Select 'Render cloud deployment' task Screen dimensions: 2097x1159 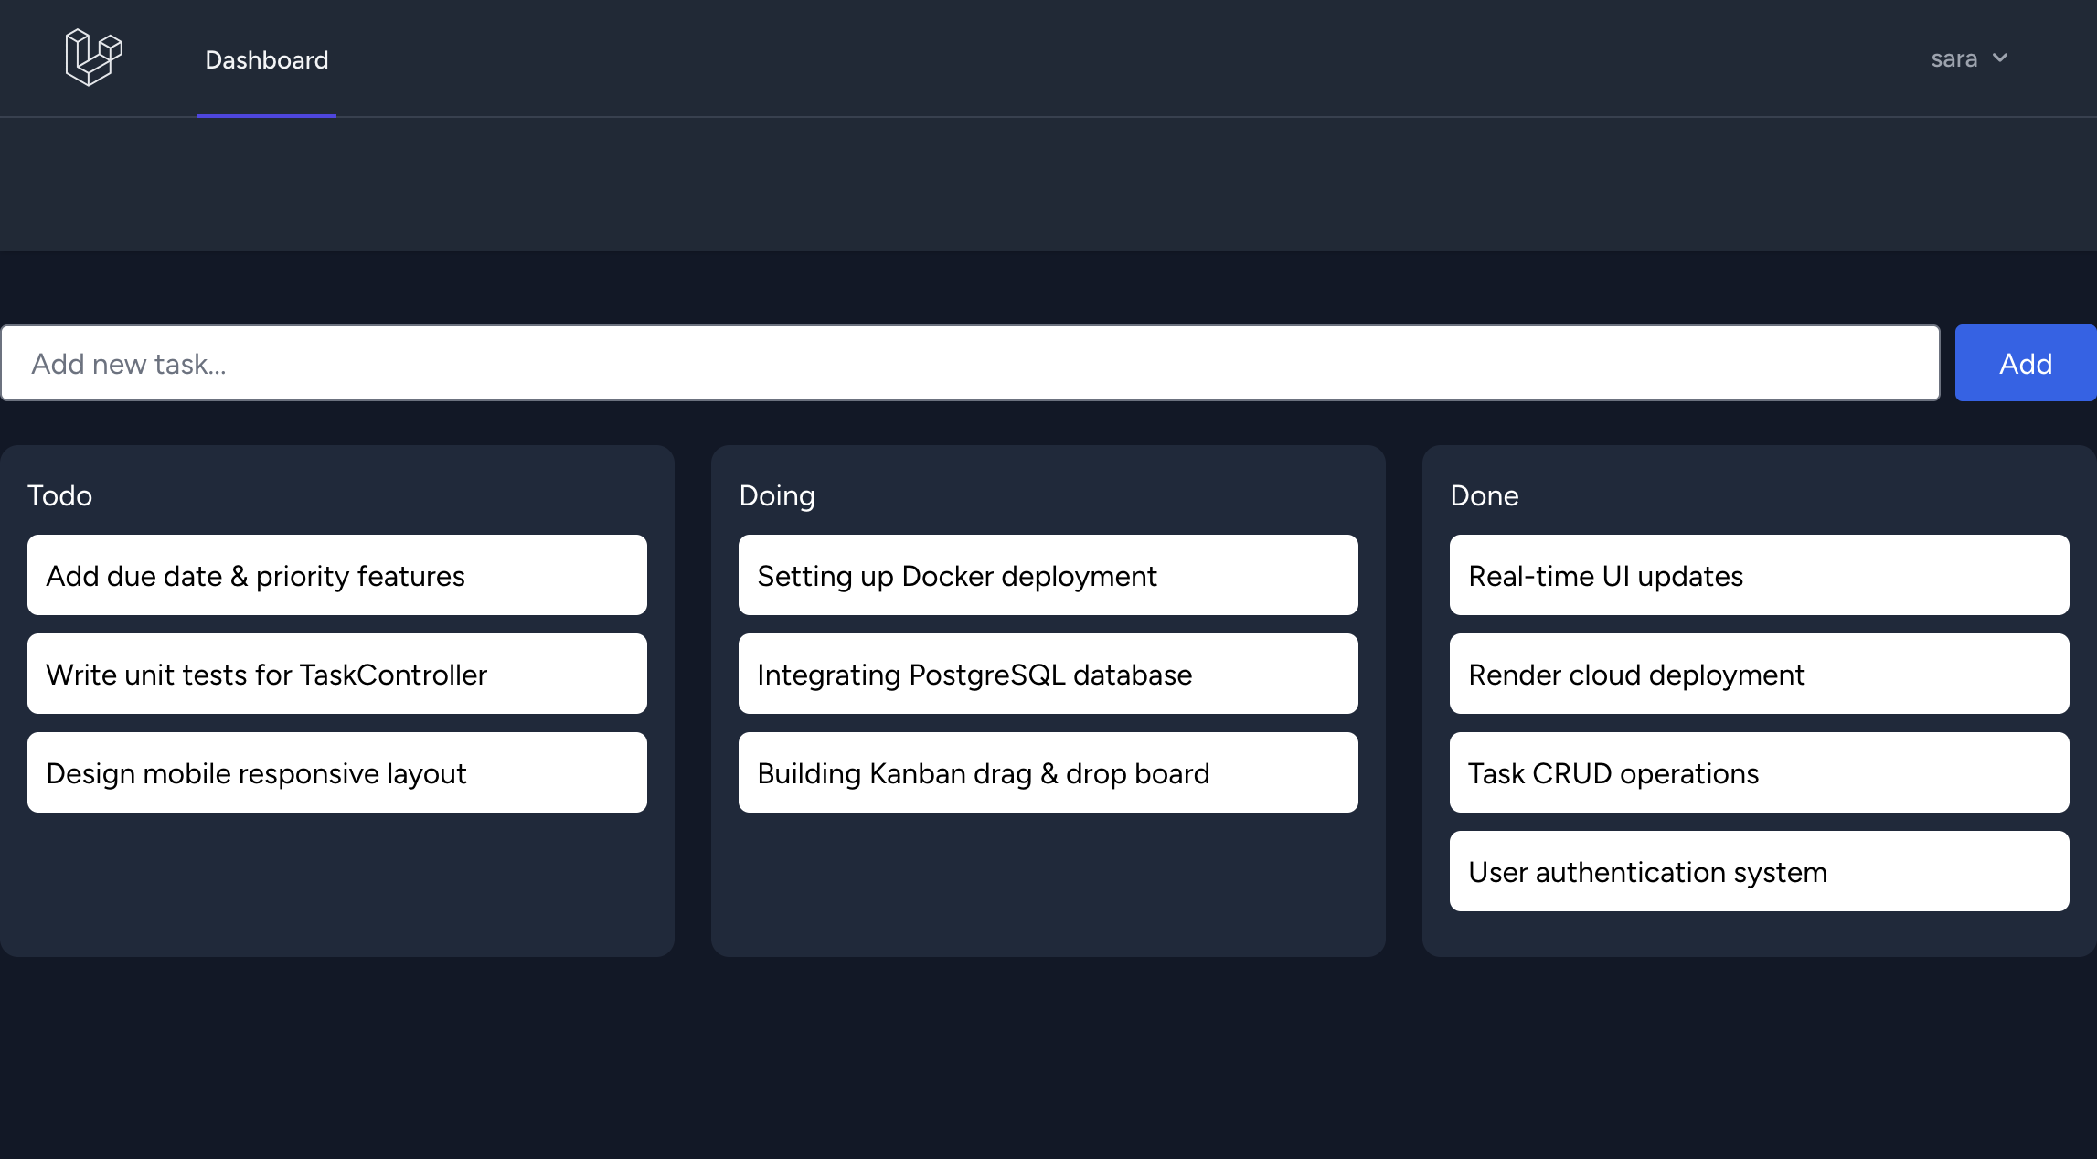click(1758, 674)
